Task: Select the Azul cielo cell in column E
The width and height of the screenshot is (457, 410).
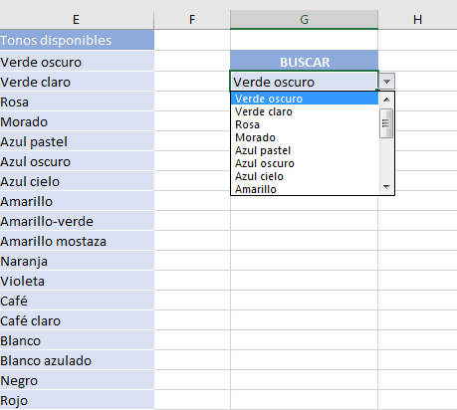Action: tap(77, 180)
